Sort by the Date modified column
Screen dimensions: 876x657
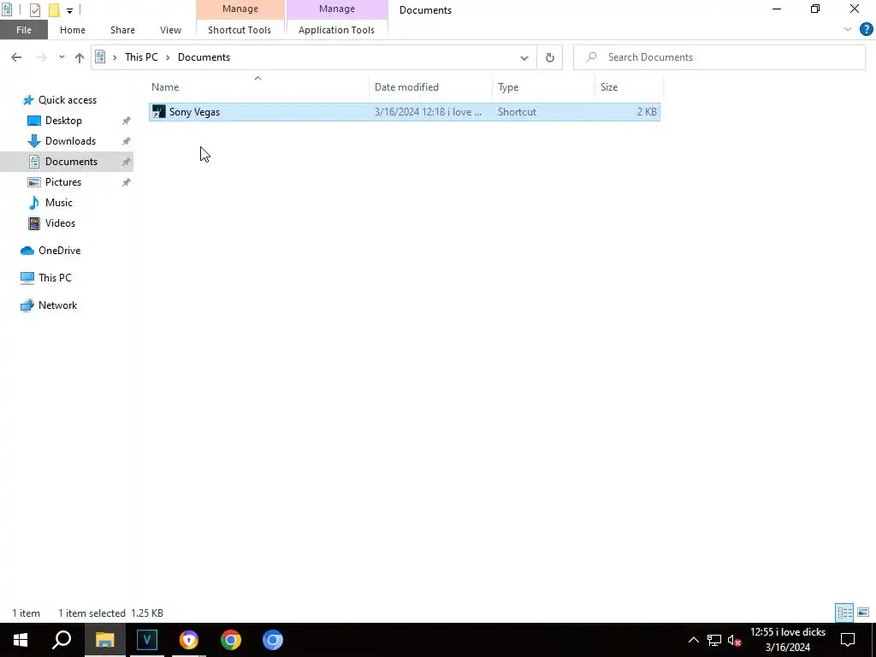(x=431, y=87)
